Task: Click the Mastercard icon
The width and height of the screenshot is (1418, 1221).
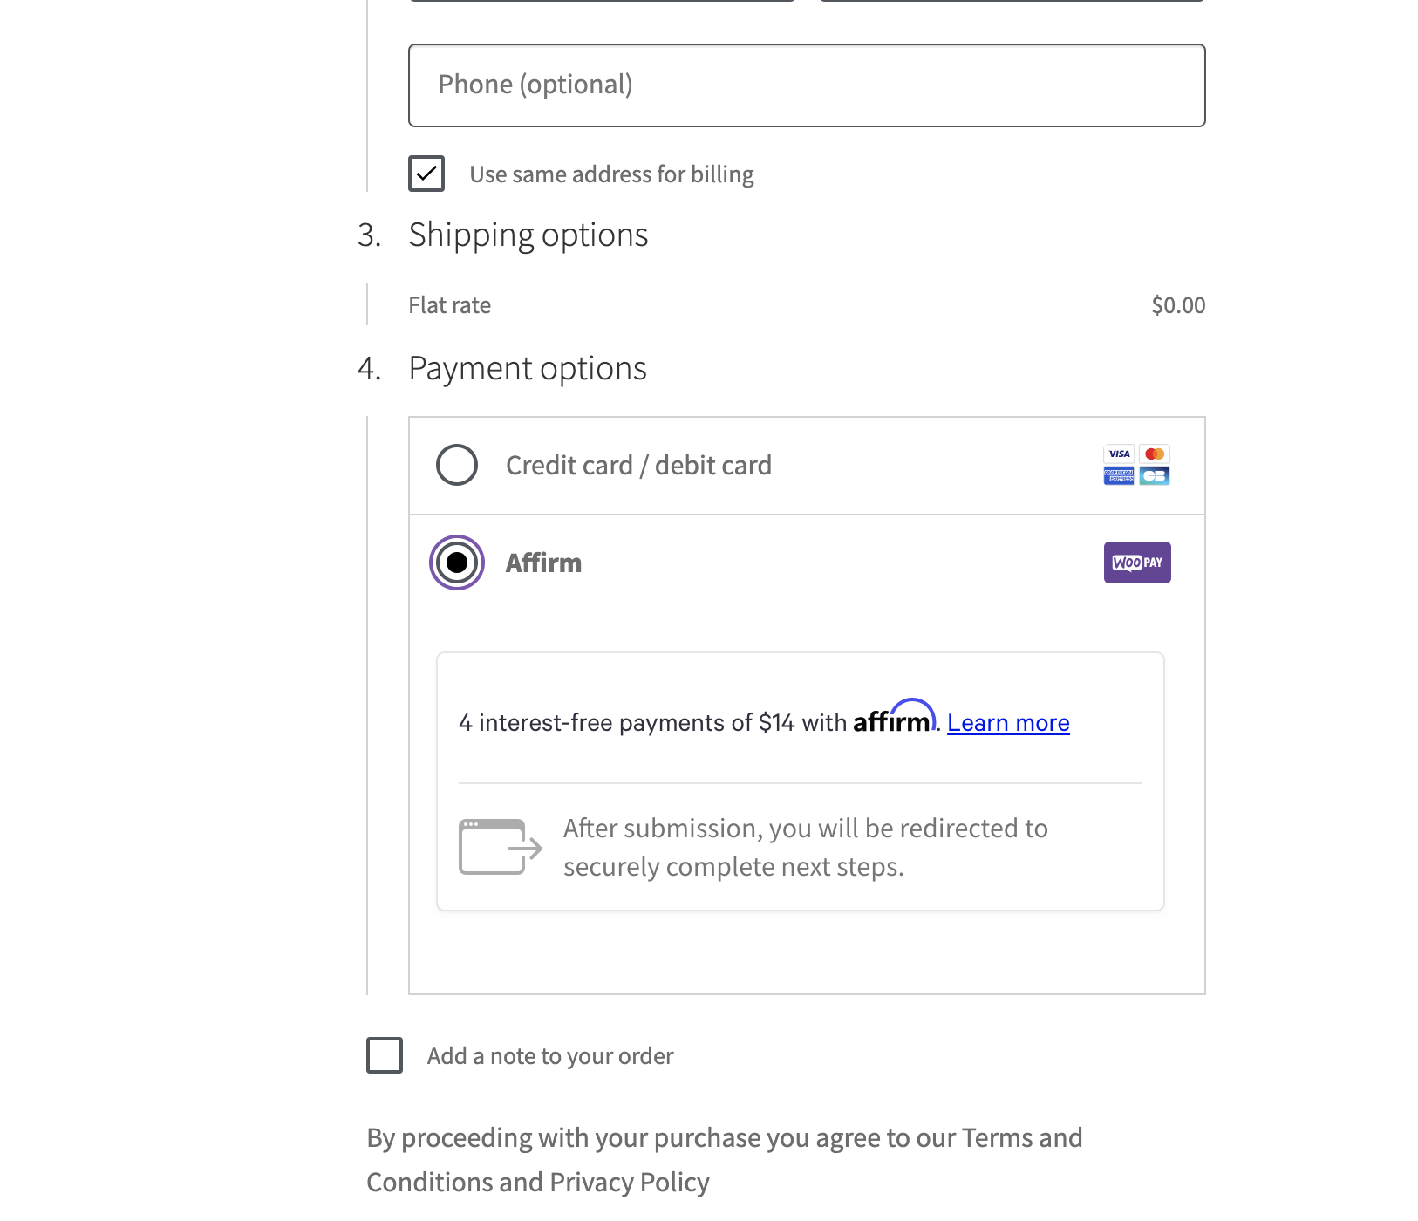Action: [x=1154, y=454]
